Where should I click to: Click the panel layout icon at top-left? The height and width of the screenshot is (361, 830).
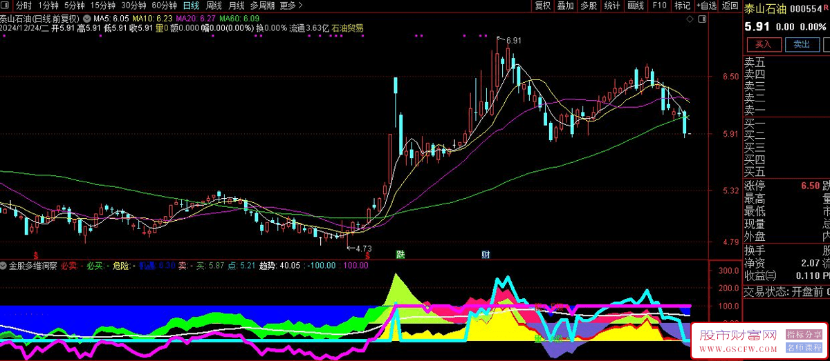click(6, 6)
